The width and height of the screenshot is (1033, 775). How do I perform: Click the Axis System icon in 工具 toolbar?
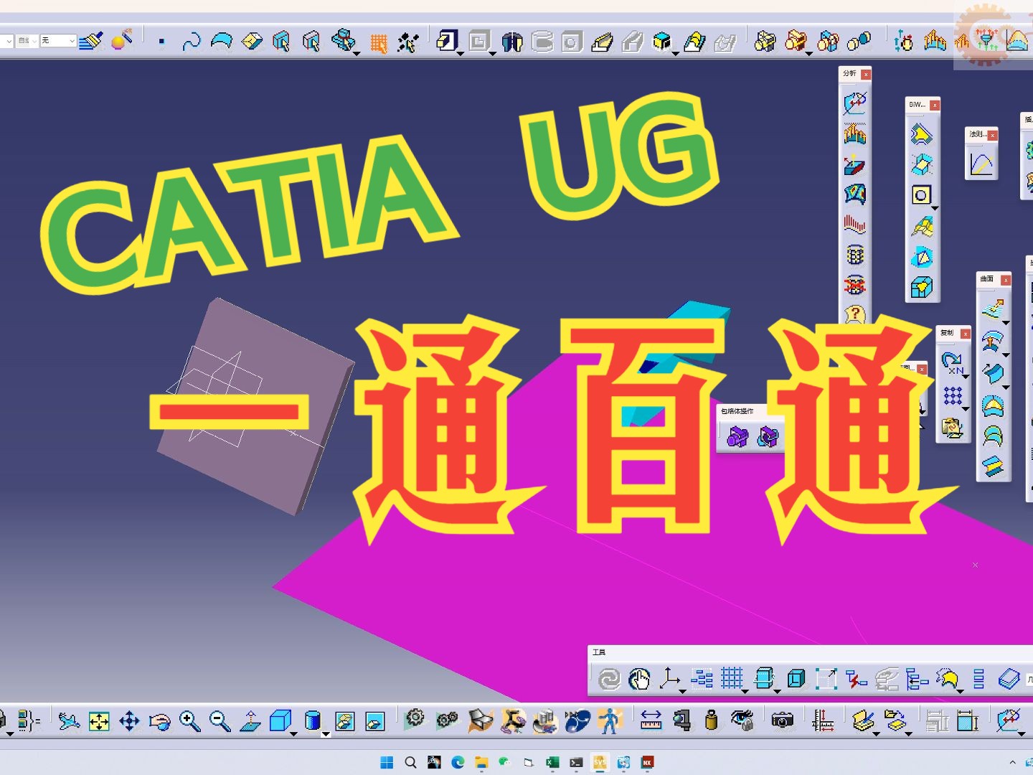(x=669, y=677)
